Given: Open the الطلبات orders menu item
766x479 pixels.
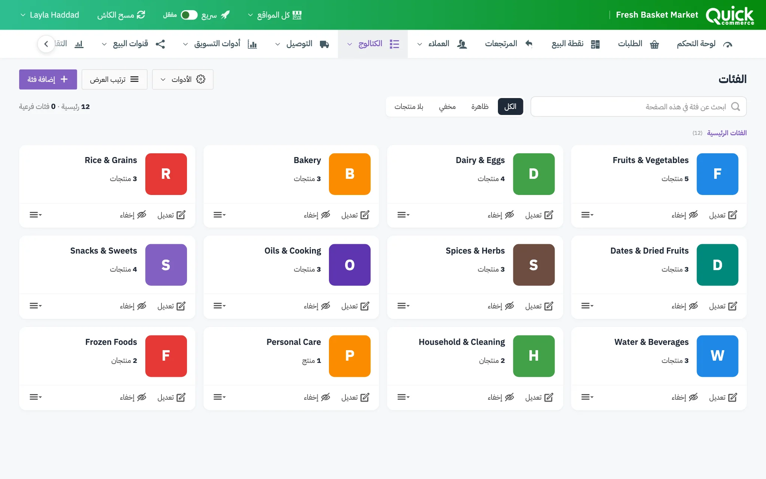Looking at the screenshot, I should [x=638, y=44].
